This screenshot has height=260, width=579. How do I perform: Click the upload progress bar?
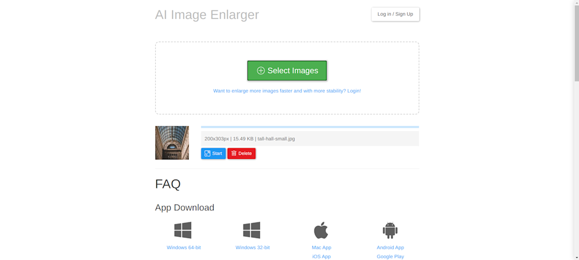(310, 127)
